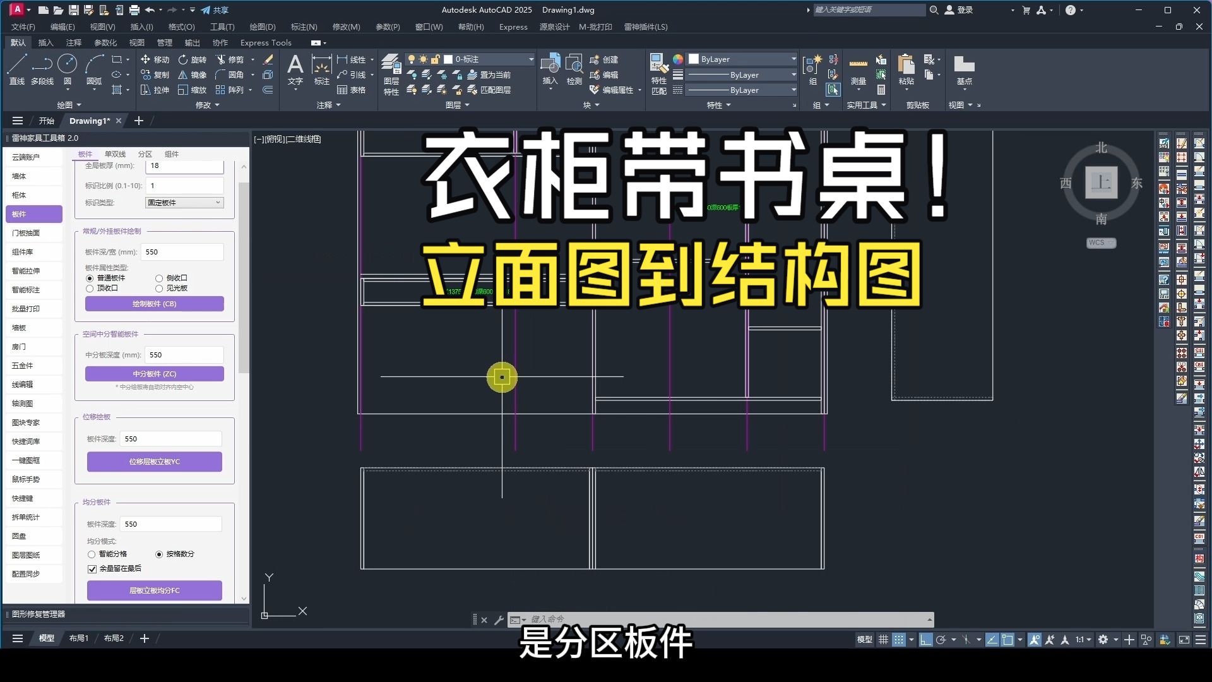Open the ByLayer color dropdown

pos(742,59)
